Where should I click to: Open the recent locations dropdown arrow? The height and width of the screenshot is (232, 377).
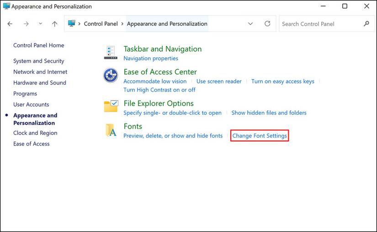coord(40,24)
